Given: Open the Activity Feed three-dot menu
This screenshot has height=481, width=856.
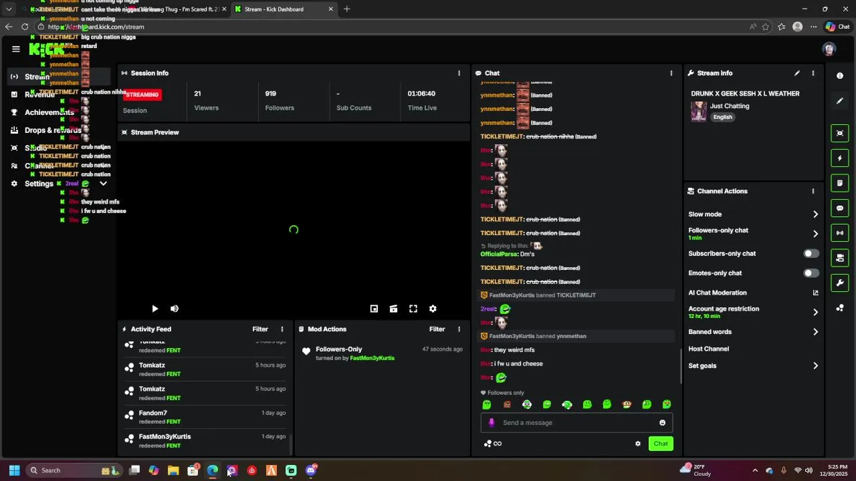Looking at the screenshot, I should [282, 329].
